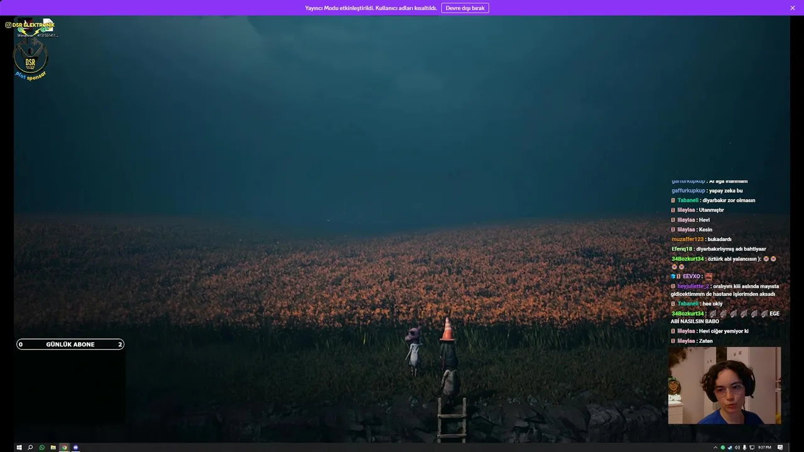Click username muzaffer123 in chat
The height and width of the screenshot is (452, 804).
(x=687, y=239)
